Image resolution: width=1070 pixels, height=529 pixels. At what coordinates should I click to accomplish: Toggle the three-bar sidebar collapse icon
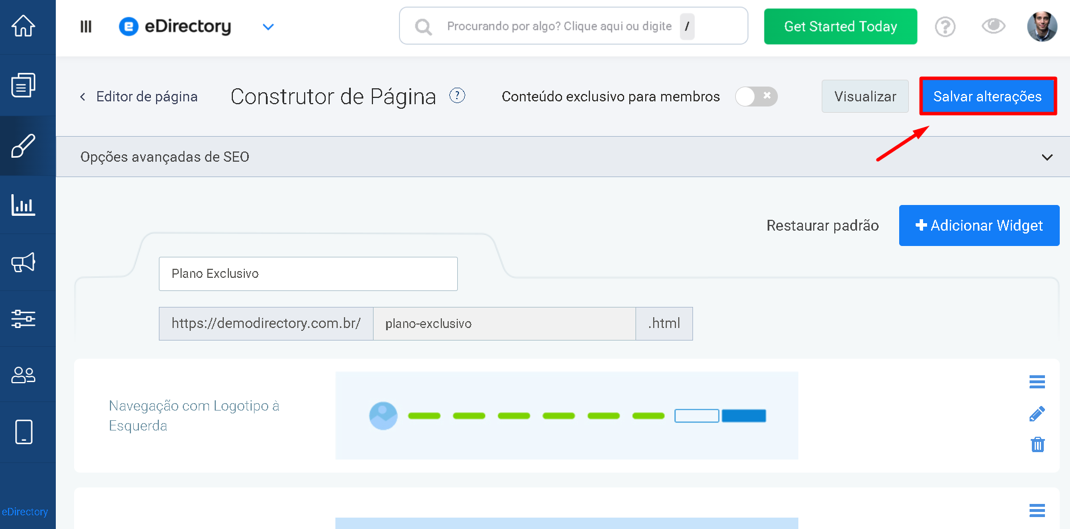(x=86, y=26)
